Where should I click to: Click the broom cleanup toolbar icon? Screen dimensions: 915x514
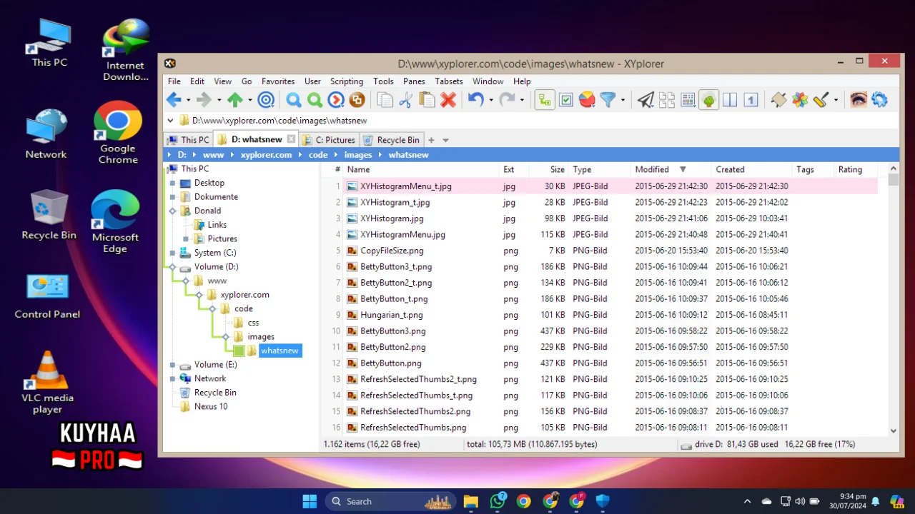[821, 100]
